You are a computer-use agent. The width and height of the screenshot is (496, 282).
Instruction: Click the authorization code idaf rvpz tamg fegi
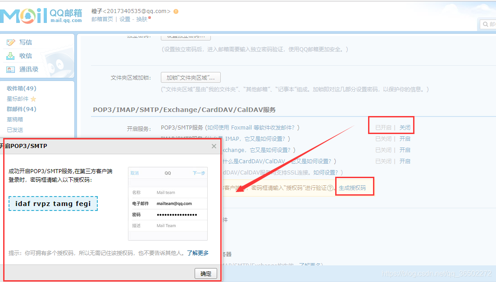click(53, 204)
